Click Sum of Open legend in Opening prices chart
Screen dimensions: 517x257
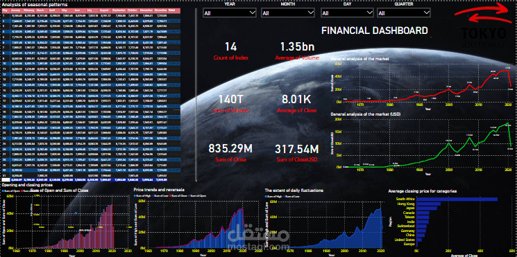click(11, 190)
